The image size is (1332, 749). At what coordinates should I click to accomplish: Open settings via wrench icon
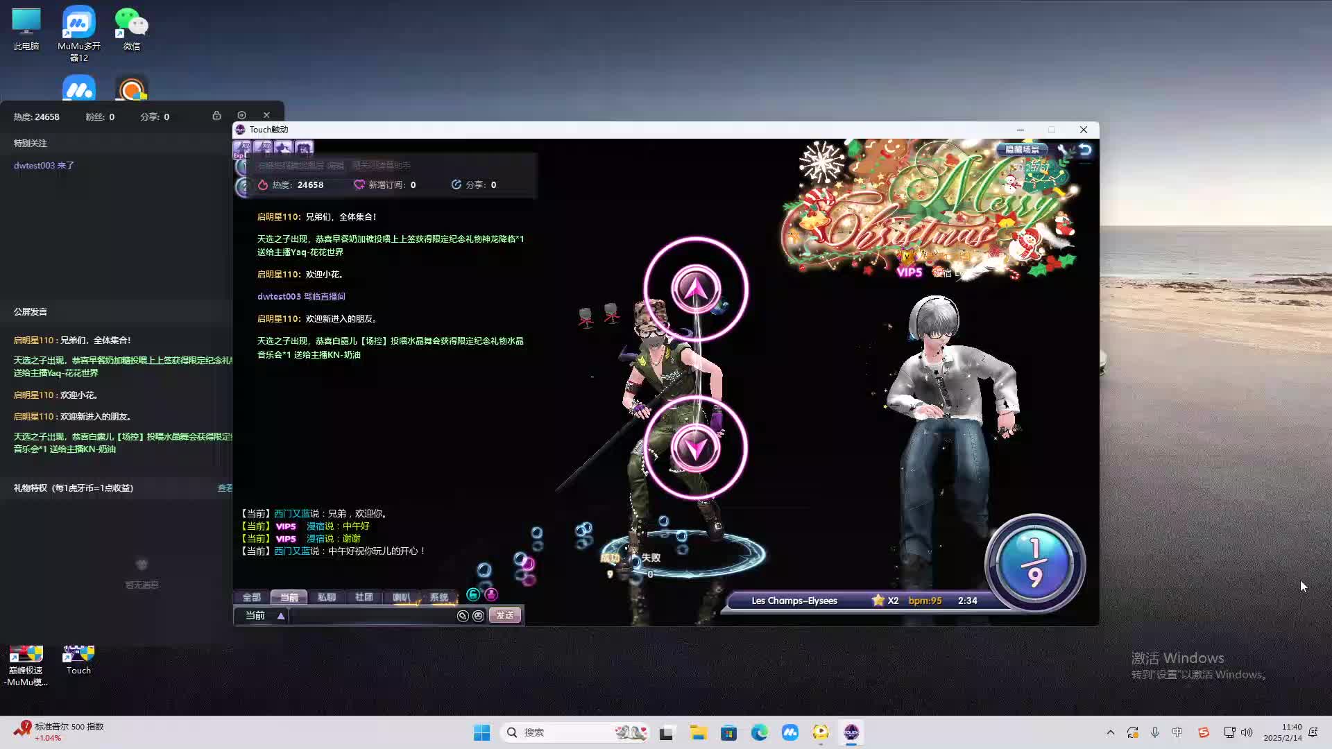tap(1062, 150)
